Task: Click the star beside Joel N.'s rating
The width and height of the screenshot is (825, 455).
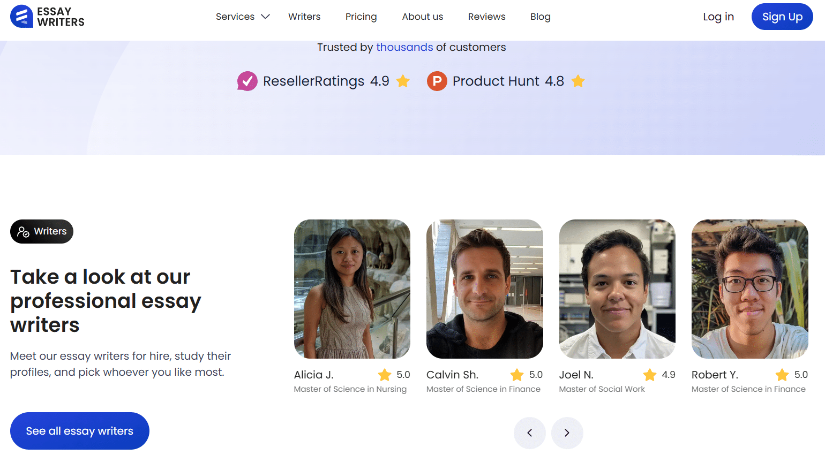Action: pyautogui.click(x=649, y=375)
